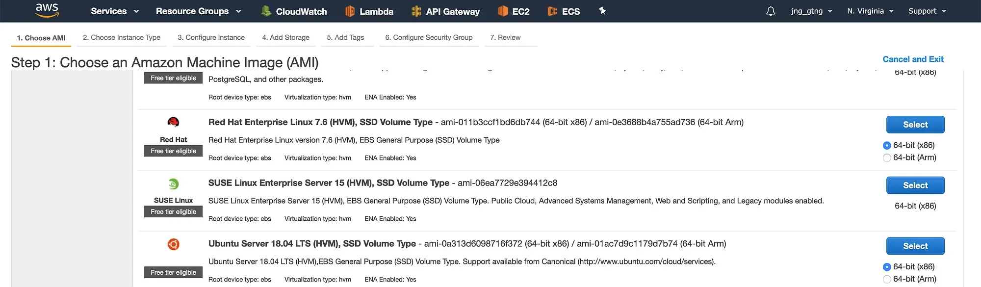Click the pin shortcuts icon

coord(602,11)
